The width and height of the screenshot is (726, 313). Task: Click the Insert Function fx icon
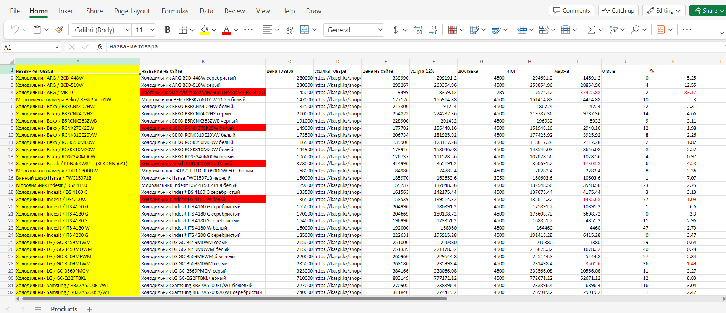point(99,47)
